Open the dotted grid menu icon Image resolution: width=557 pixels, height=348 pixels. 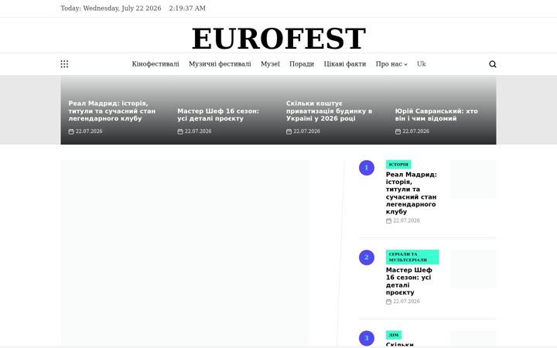64,64
